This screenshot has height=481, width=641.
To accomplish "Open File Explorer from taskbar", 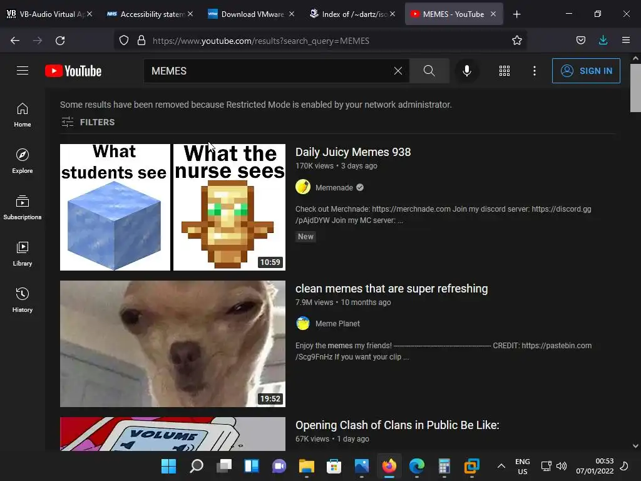I will [307, 466].
